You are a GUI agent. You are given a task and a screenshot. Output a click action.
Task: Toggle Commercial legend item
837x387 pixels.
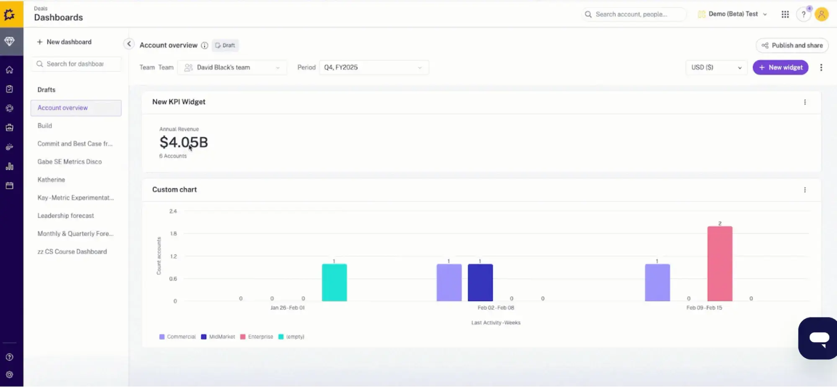[x=178, y=337]
